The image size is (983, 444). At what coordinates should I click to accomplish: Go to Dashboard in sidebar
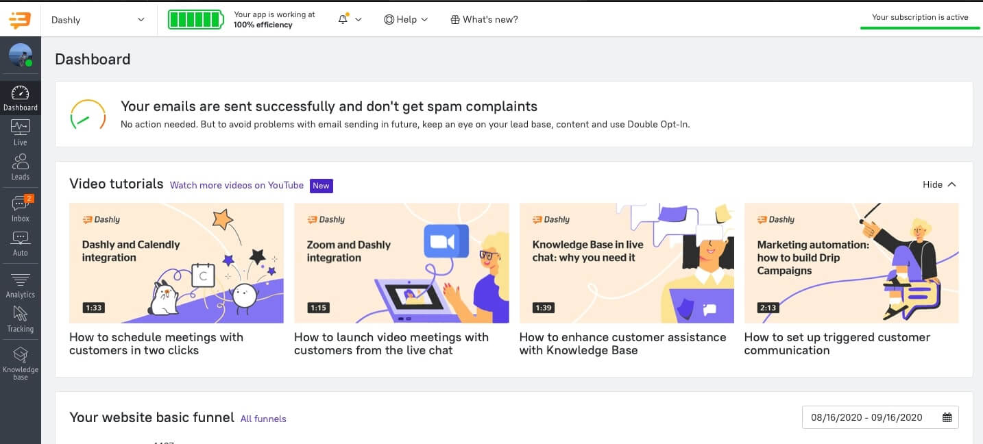point(21,98)
